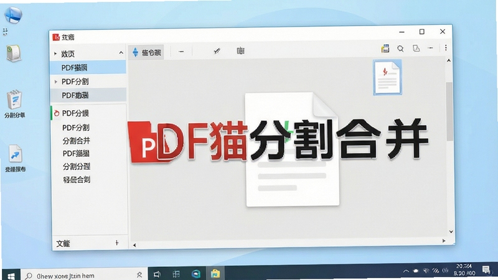Screen dimensions: 498x280
Task: Click the speaker-shaped taskbar icon next to search
Action: click(x=157, y=274)
